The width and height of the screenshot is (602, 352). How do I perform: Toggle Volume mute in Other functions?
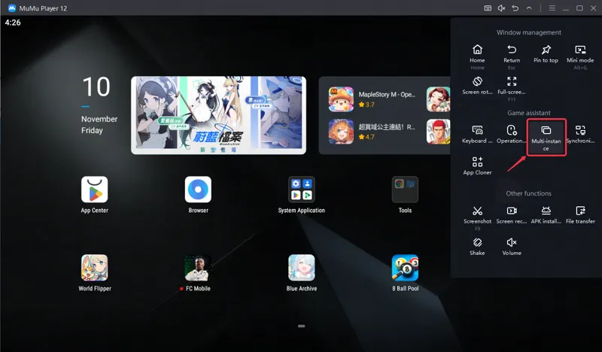click(x=512, y=247)
